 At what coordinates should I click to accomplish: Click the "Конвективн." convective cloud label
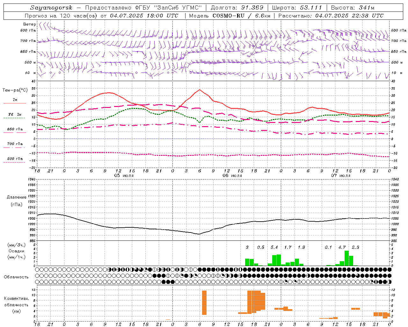tap(16, 299)
